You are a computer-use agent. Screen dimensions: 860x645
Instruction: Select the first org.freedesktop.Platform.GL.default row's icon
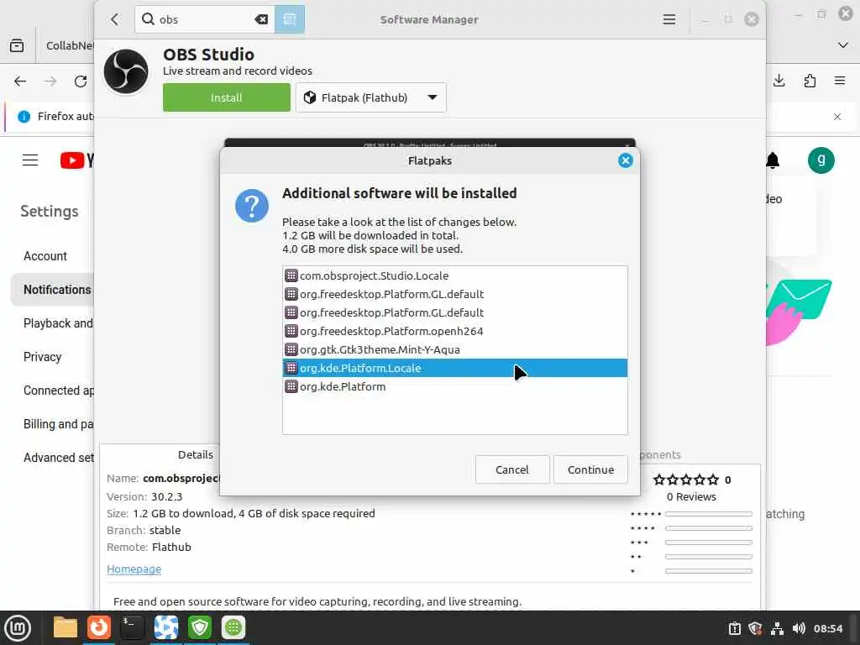click(291, 294)
